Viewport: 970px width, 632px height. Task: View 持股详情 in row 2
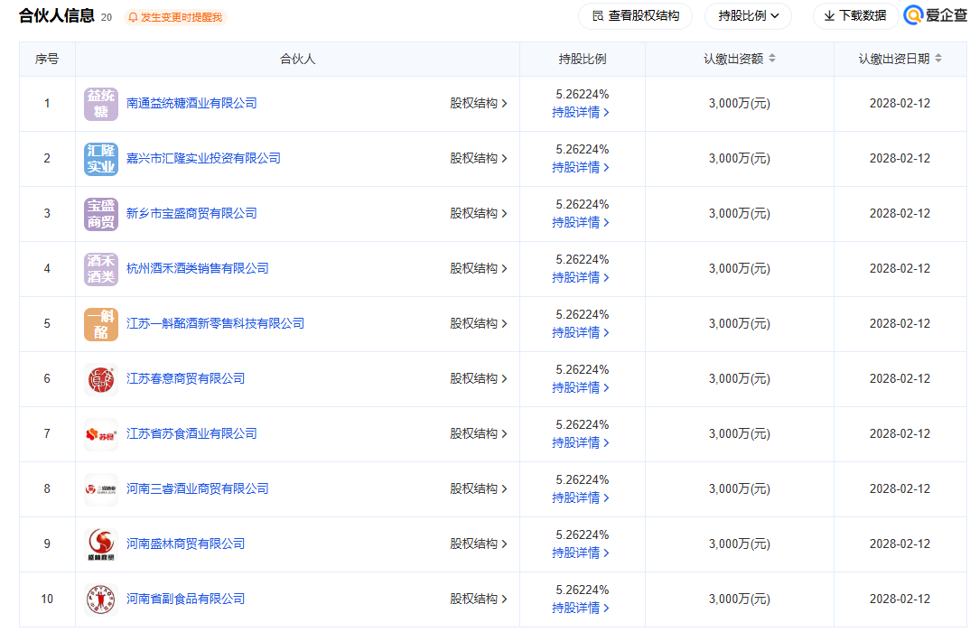(x=581, y=168)
